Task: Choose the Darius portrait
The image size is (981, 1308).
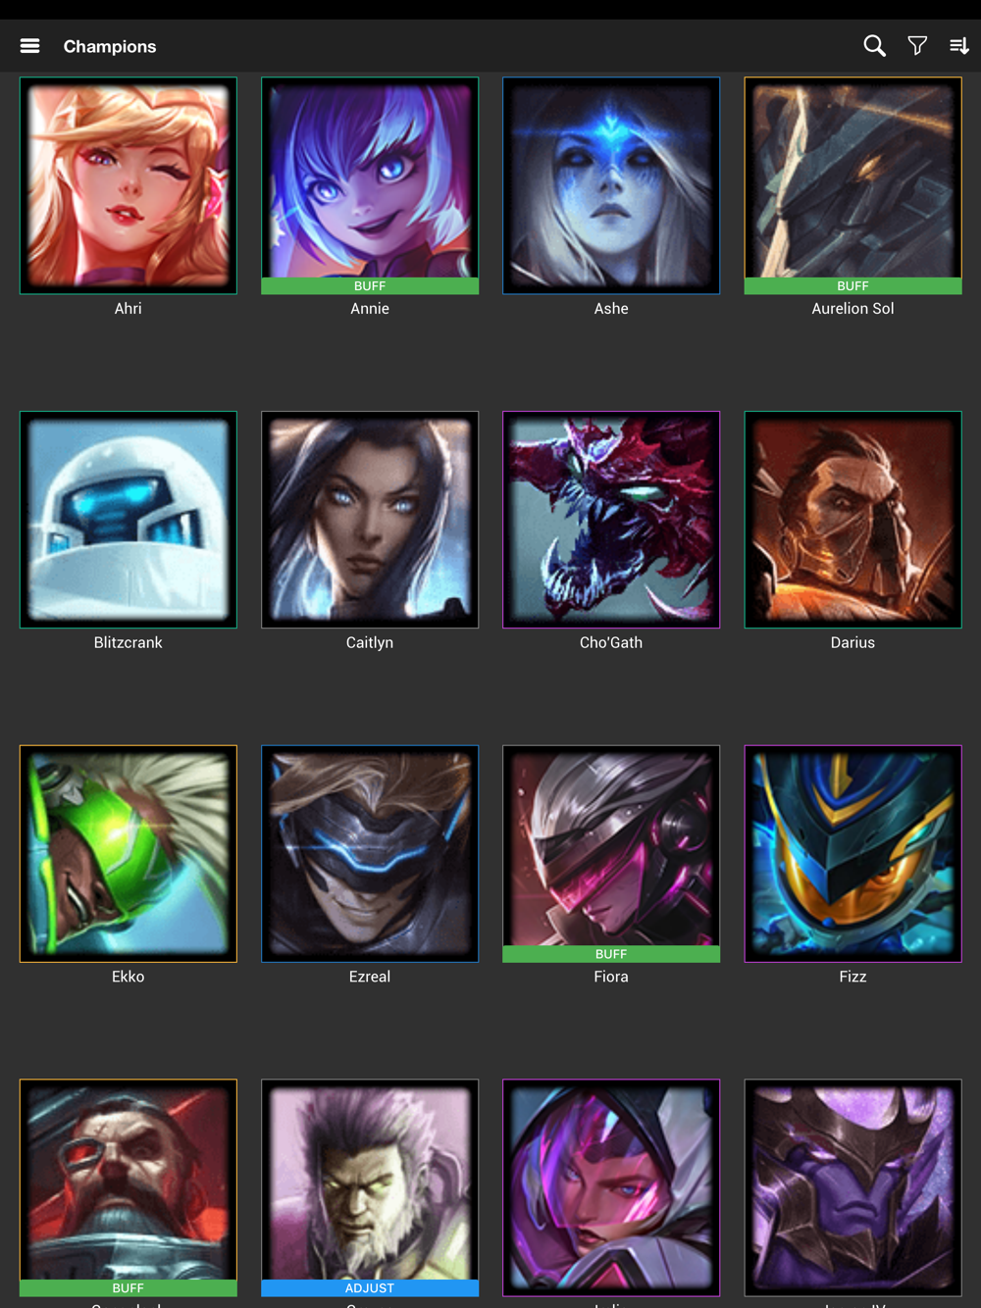Action: (852, 520)
